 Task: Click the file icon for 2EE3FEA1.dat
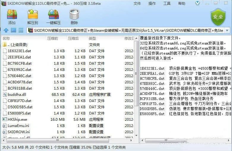(x=5, y=57)
